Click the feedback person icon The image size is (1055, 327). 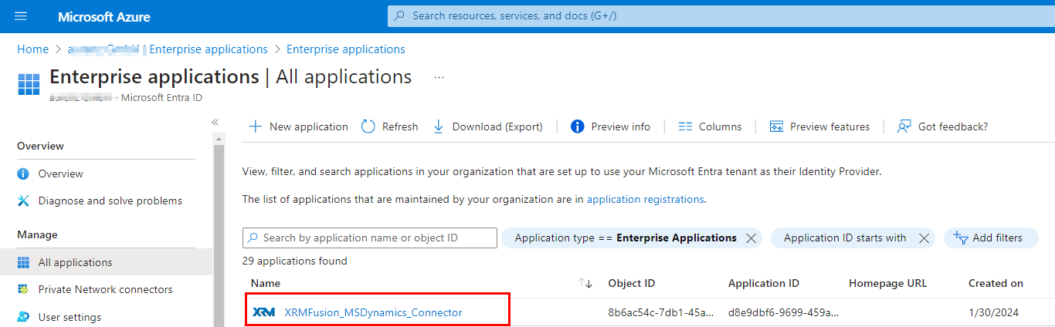pyautogui.click(x=904, y=126)
